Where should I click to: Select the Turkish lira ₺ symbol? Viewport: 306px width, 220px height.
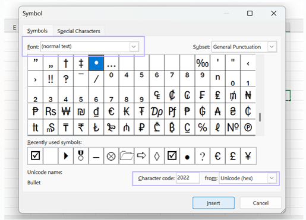[x=96, y=127]
